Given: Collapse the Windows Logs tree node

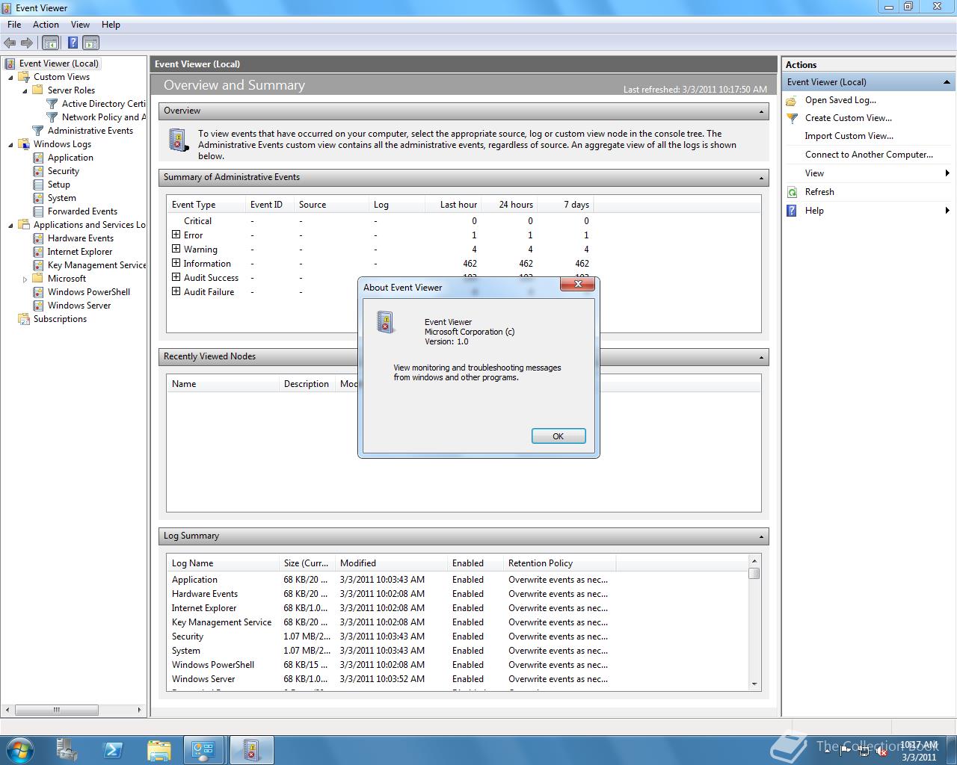Looking at the screenshot, I should (10, 144).
